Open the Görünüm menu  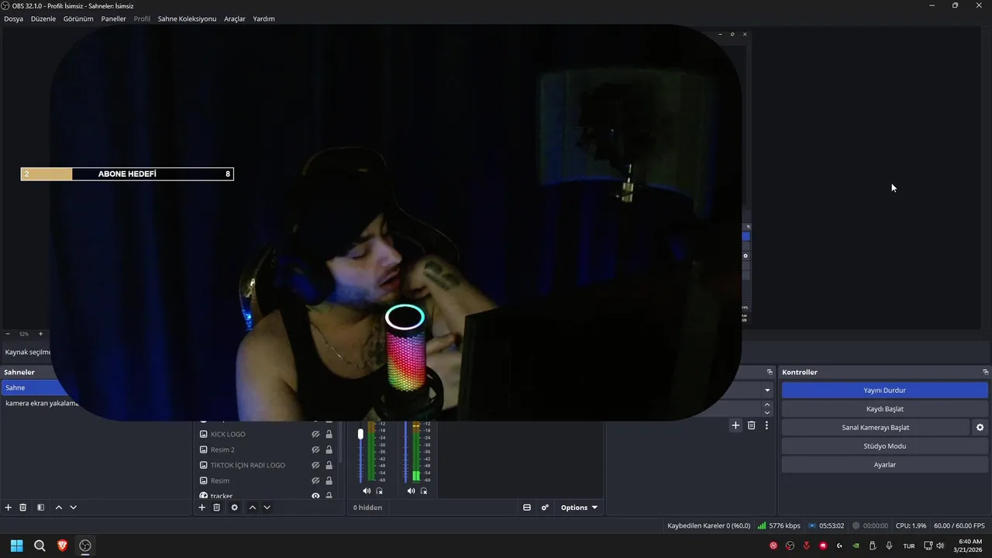(78, 19)
